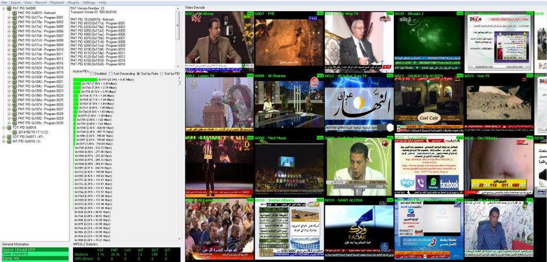The height and width of the screenshot is (262, 547).
Task: Click the table icon for Program 6023
Action: (x=14, y=91)
